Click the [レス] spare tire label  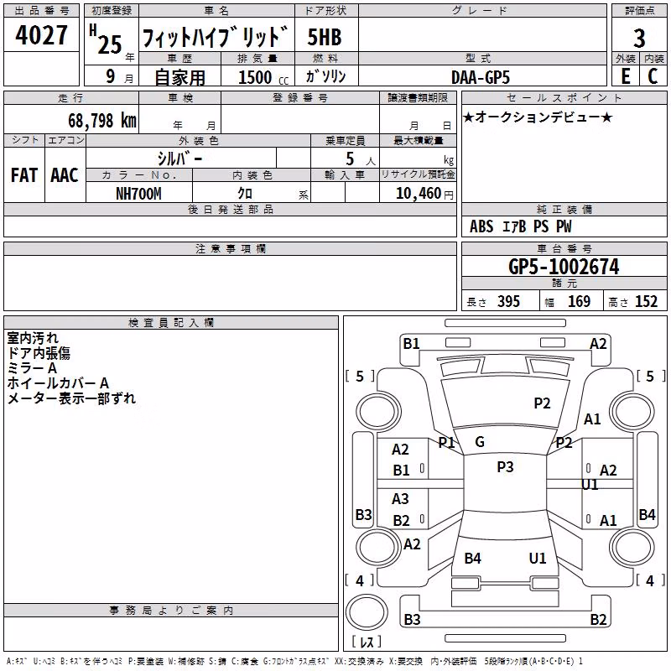pyautogui.click(x=367, y=642)
